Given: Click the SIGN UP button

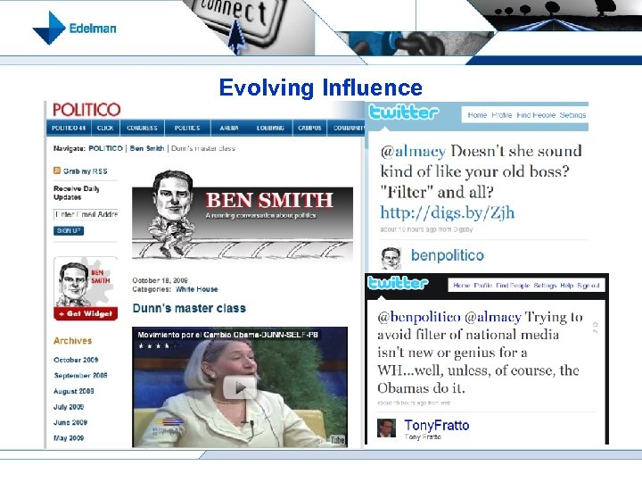Looking at the screenshot, I should tap(69, 231).
